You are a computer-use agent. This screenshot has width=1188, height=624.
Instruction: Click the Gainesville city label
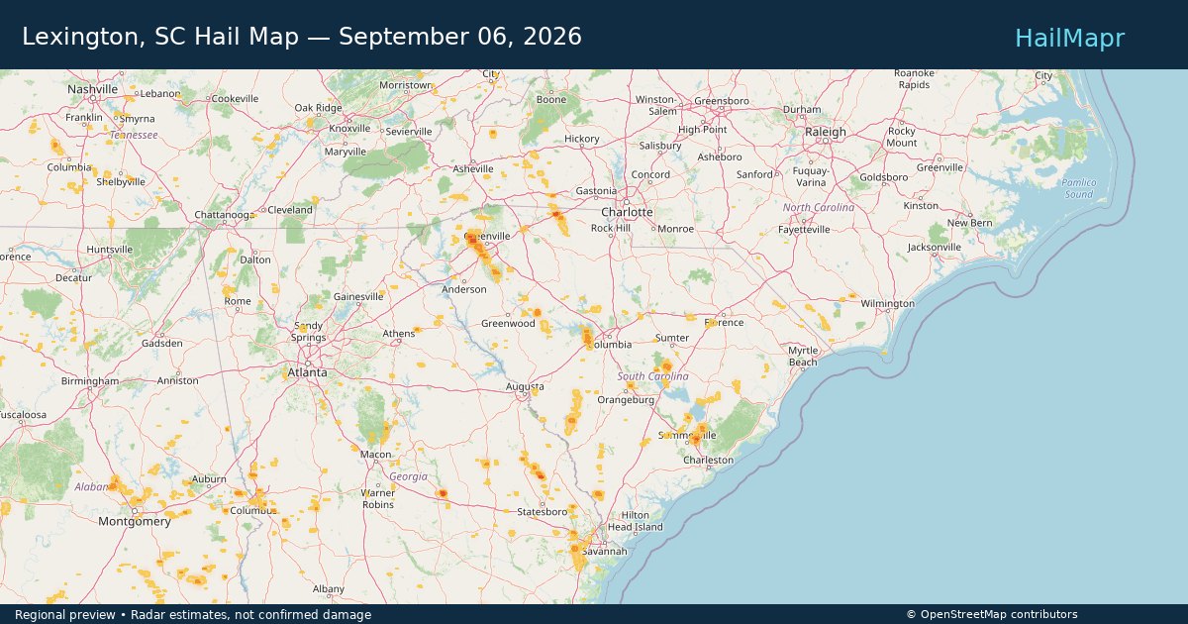pyautogui.click(x=358, y=296)
